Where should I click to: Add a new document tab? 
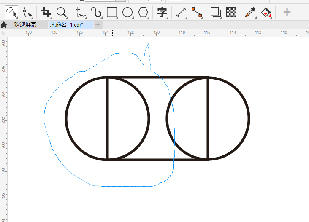pos(98,25)
